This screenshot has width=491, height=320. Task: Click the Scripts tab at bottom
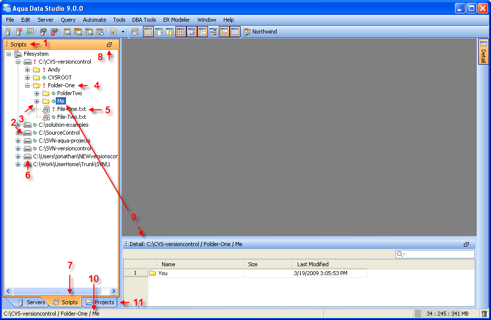(x=66, y=302)
